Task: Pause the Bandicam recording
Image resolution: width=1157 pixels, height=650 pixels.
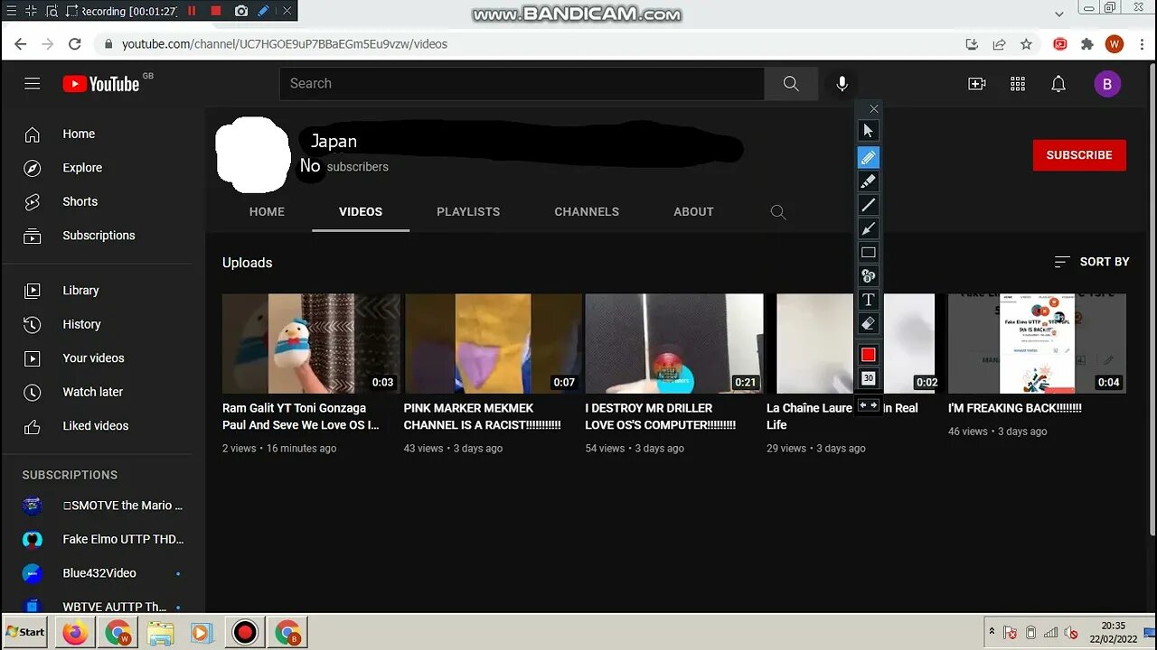Action: tap(192, 11)
